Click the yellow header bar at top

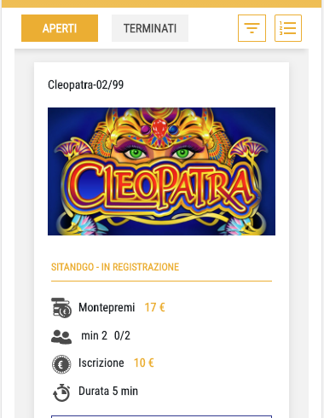click(161, 3)
